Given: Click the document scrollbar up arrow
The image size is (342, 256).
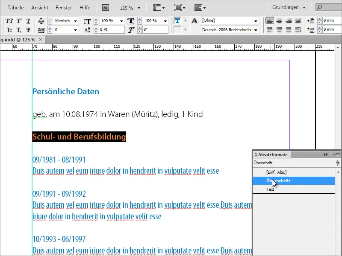Looking at the screenshot, I should click(x=338, y=47).
